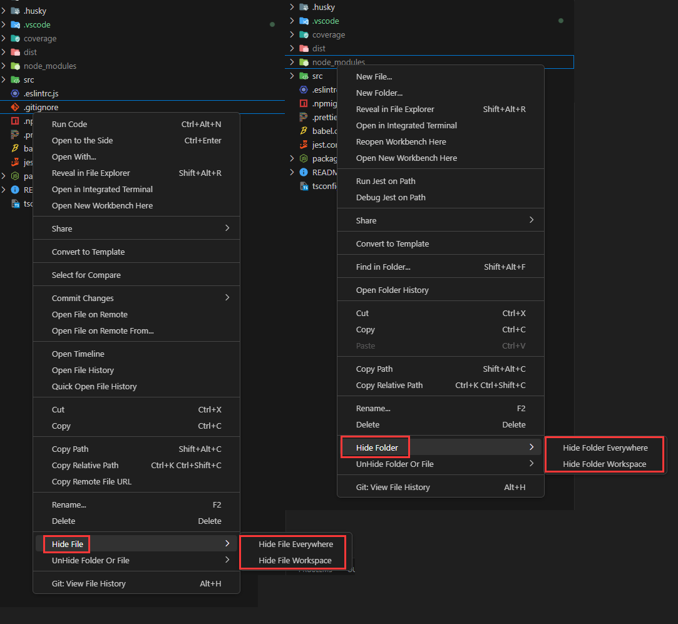The image size is (678, 624).
Task: Click the Git icon next to .gitignore
Action: (14, 107)
